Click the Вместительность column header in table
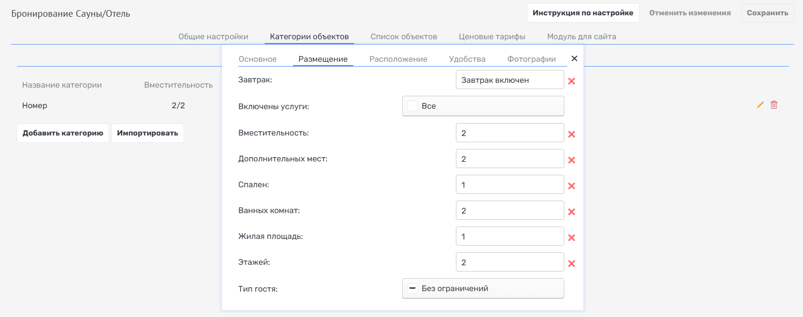The width and height of the screenshot is (803, 317). [x=178, y=85]
